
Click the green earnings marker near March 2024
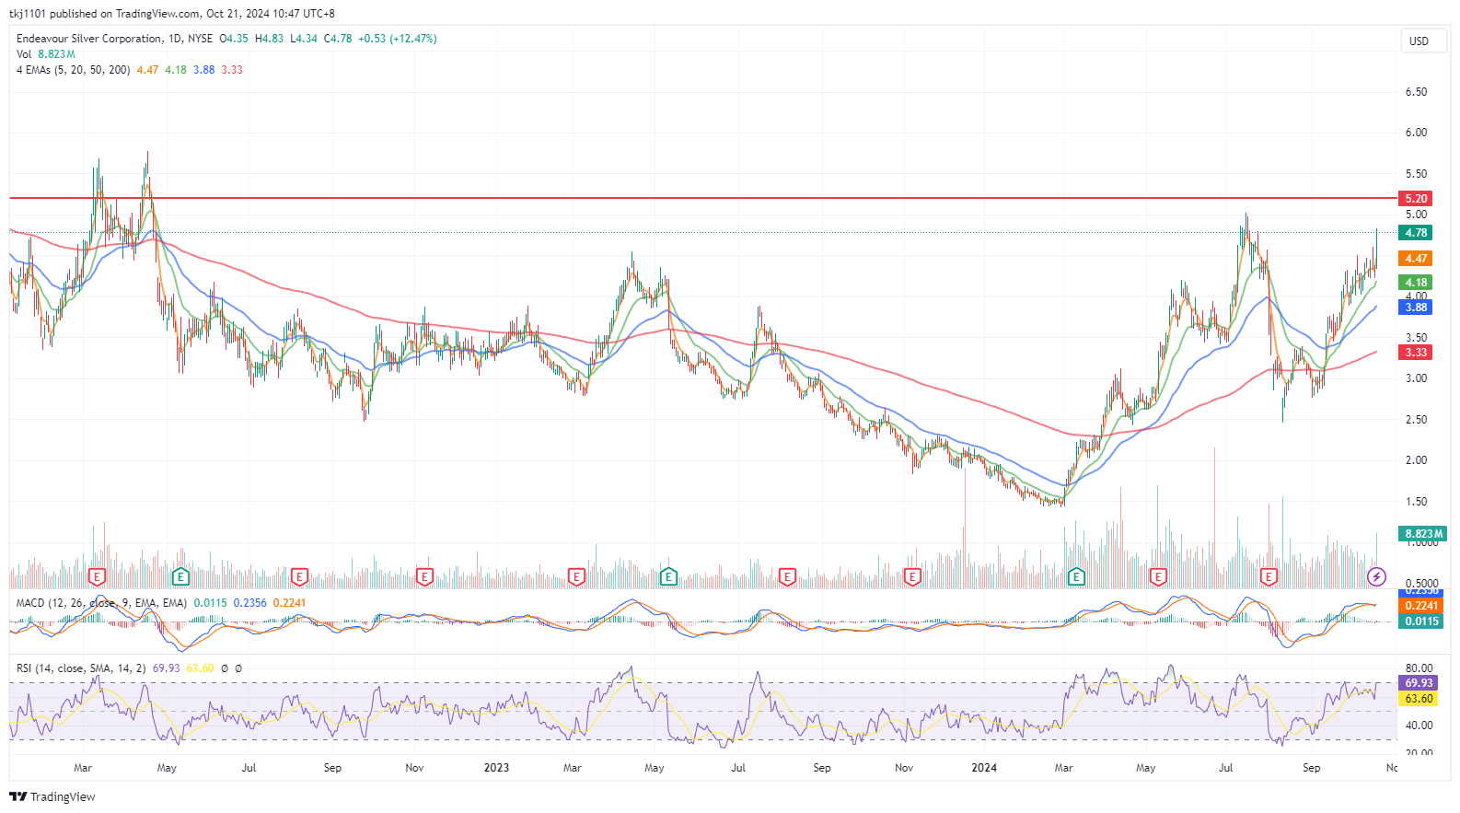point(1075,577)
